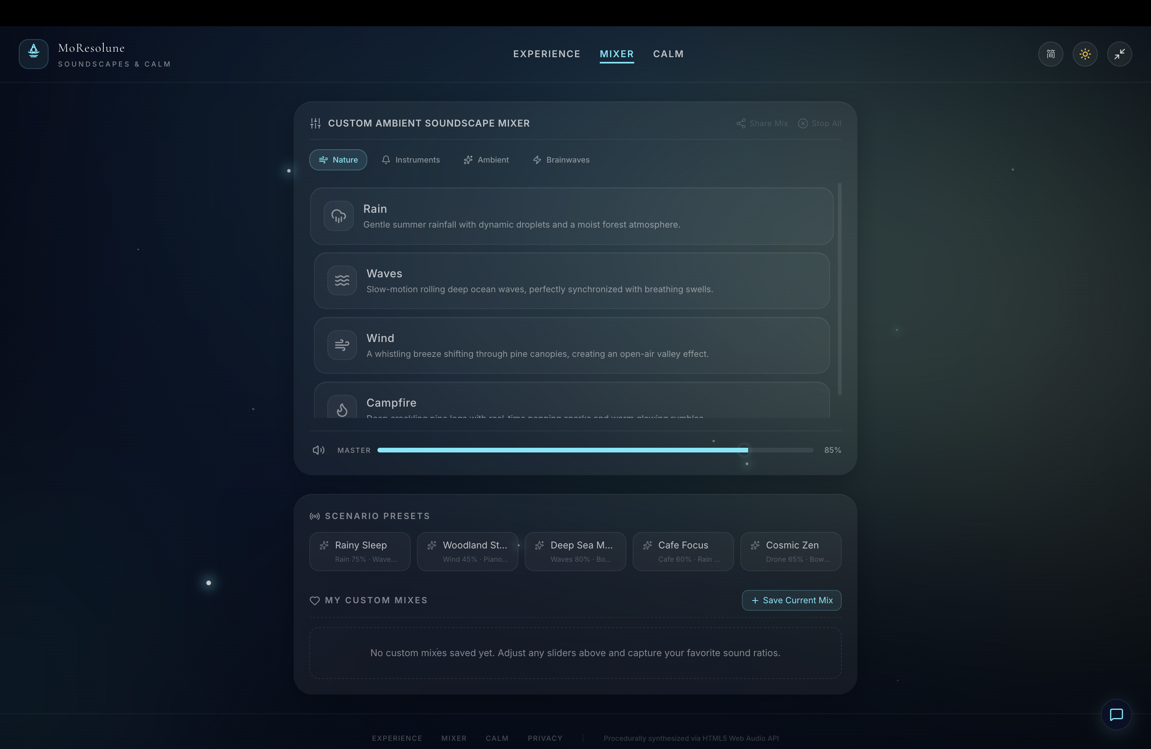1151x749 pixels.
Task: Exit fullscreen with the collapse arrows icon
Action: (1120, 54)
